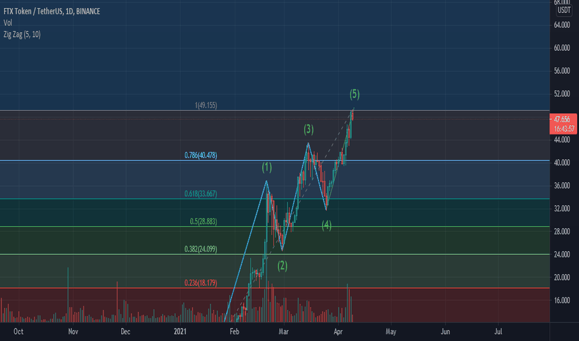
Task: Click the 64.000 price axis value
Action: pyautogui.click(x=562, y=25)
